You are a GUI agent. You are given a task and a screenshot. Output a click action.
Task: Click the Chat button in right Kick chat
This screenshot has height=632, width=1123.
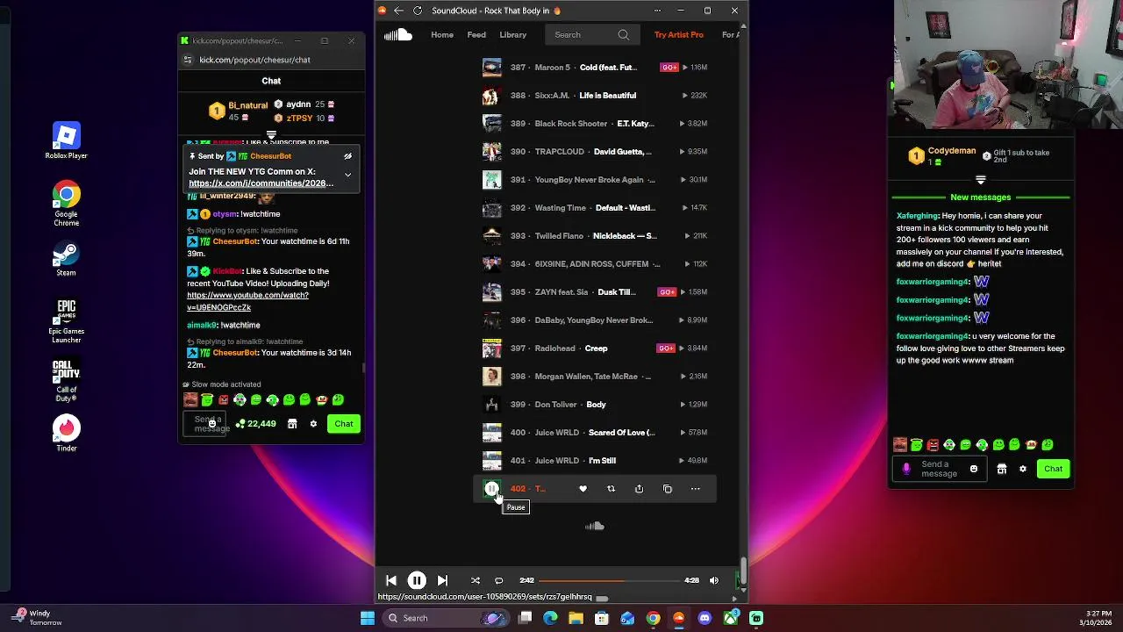(1053, 469)
